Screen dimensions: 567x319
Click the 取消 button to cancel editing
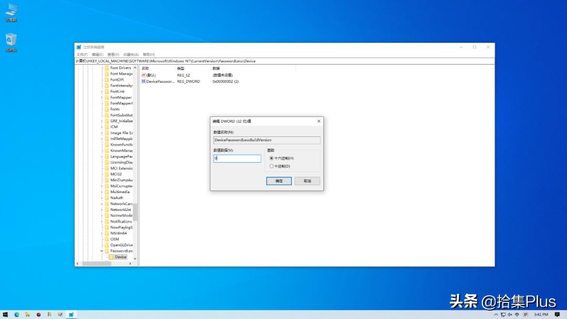(x=307, y=180)
